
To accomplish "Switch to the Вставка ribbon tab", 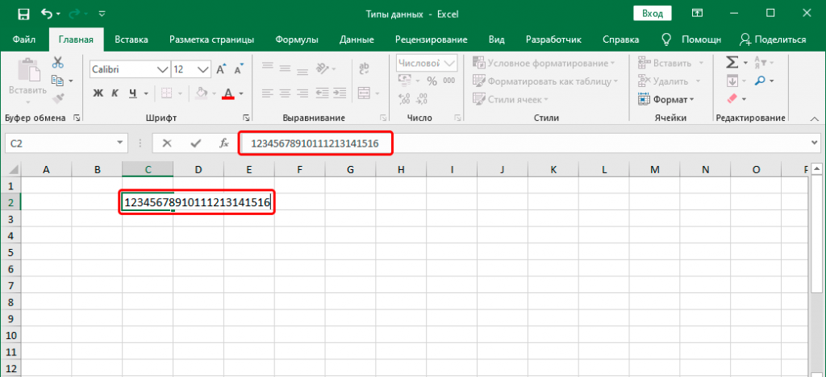I will point(131,39).
